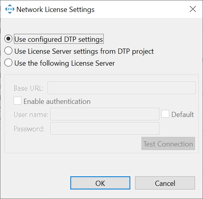Click the 'Enable authentication' label text

[x=57, y=101]
